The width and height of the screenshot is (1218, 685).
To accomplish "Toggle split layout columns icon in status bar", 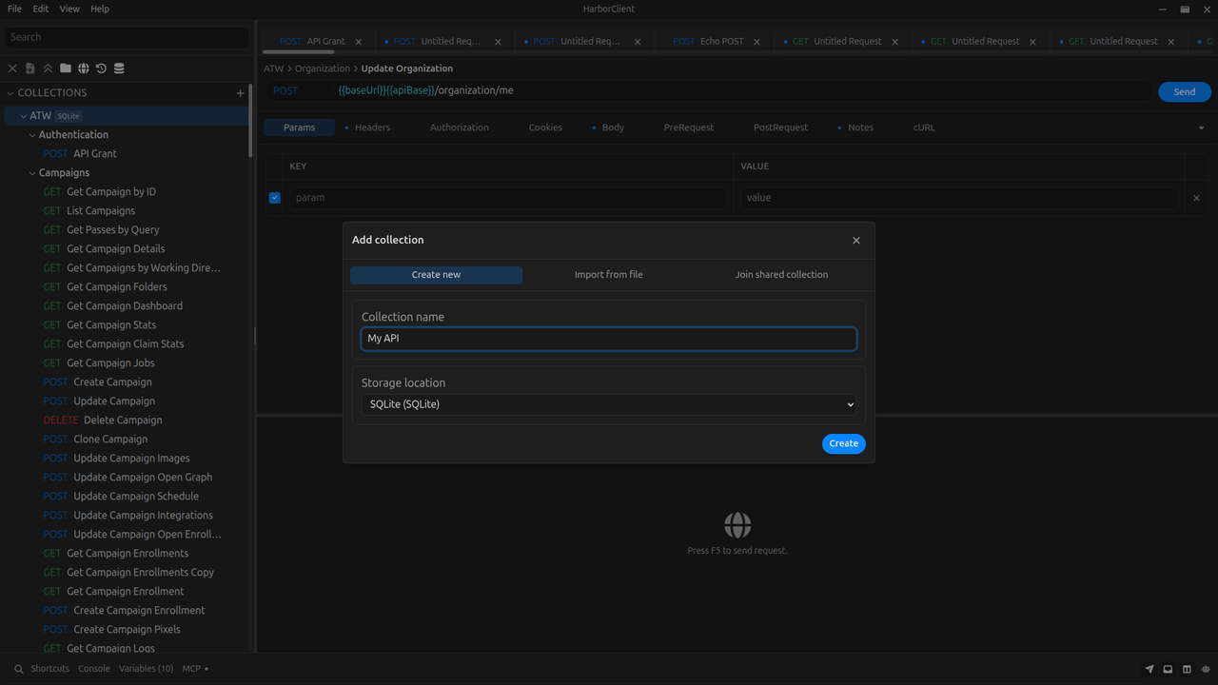I will click(1187, 669).
